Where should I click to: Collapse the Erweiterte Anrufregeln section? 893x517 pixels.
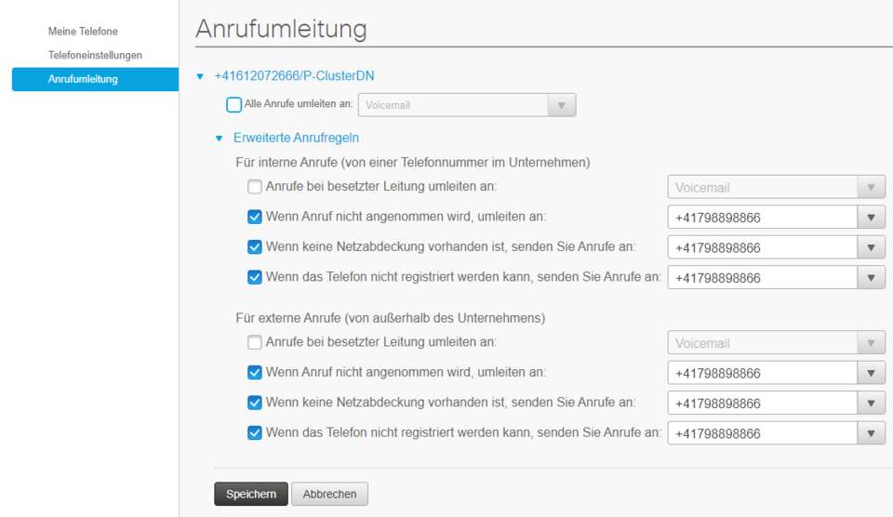tap(220, 139)
